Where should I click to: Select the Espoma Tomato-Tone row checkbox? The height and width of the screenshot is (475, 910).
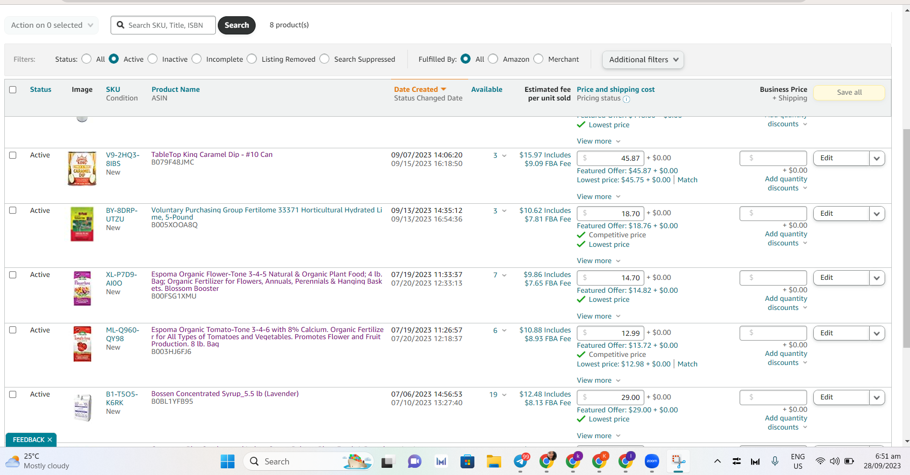click(13, 330)
